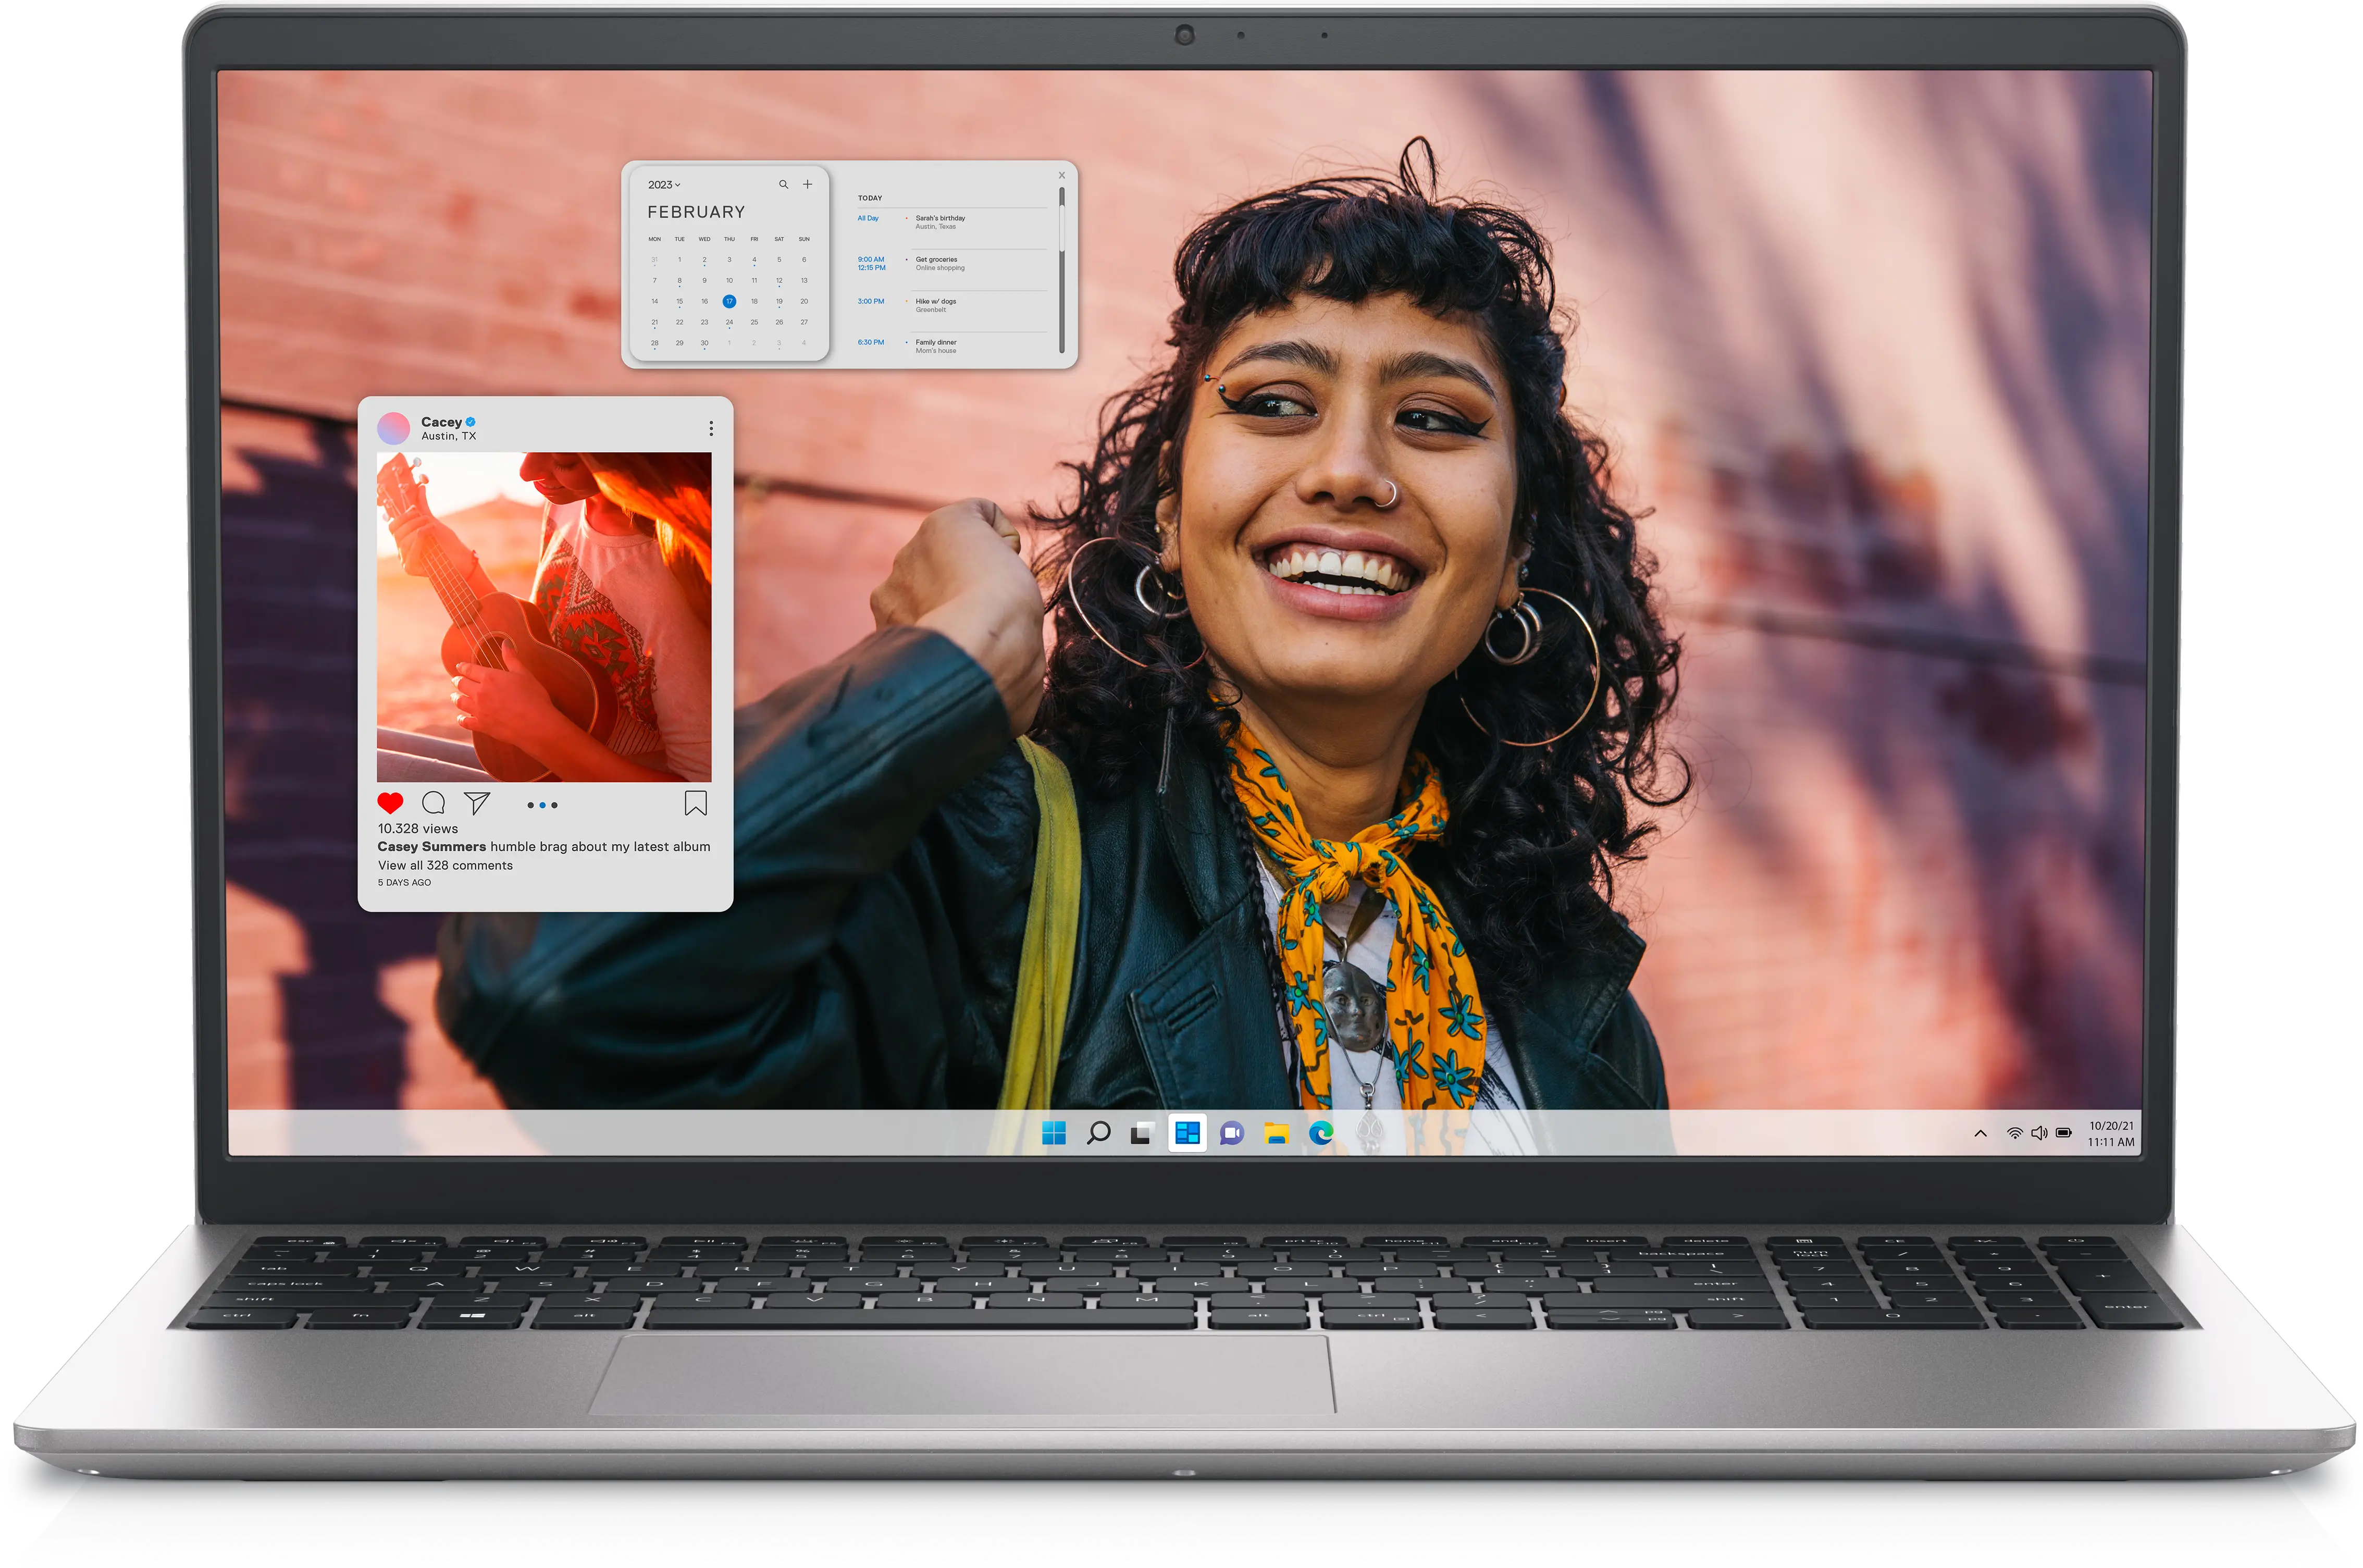Add a new event with plus icon
Viewport: 2363px width, 1568px height.
[x=807, y=184]
